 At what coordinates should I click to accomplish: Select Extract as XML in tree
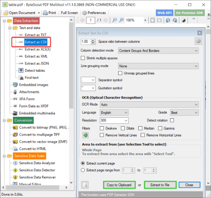[36, 56]
